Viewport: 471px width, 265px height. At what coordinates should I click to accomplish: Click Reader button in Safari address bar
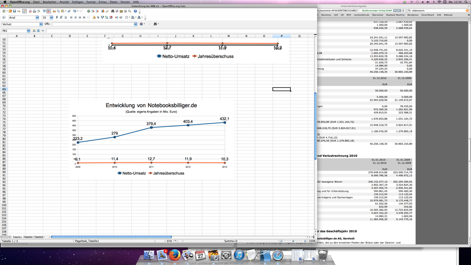pos(397,10)
